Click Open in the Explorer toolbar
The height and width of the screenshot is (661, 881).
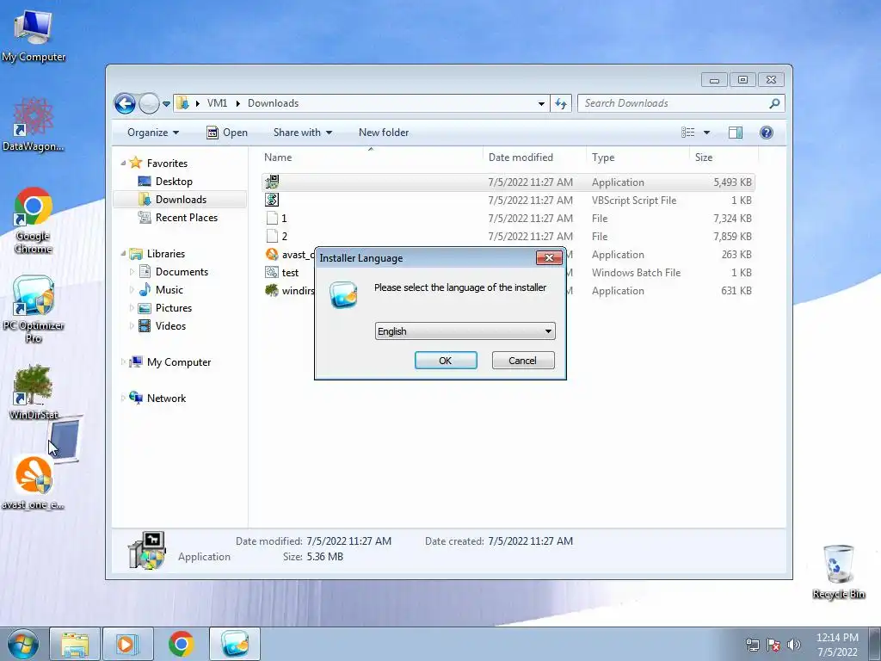[227, 132]
